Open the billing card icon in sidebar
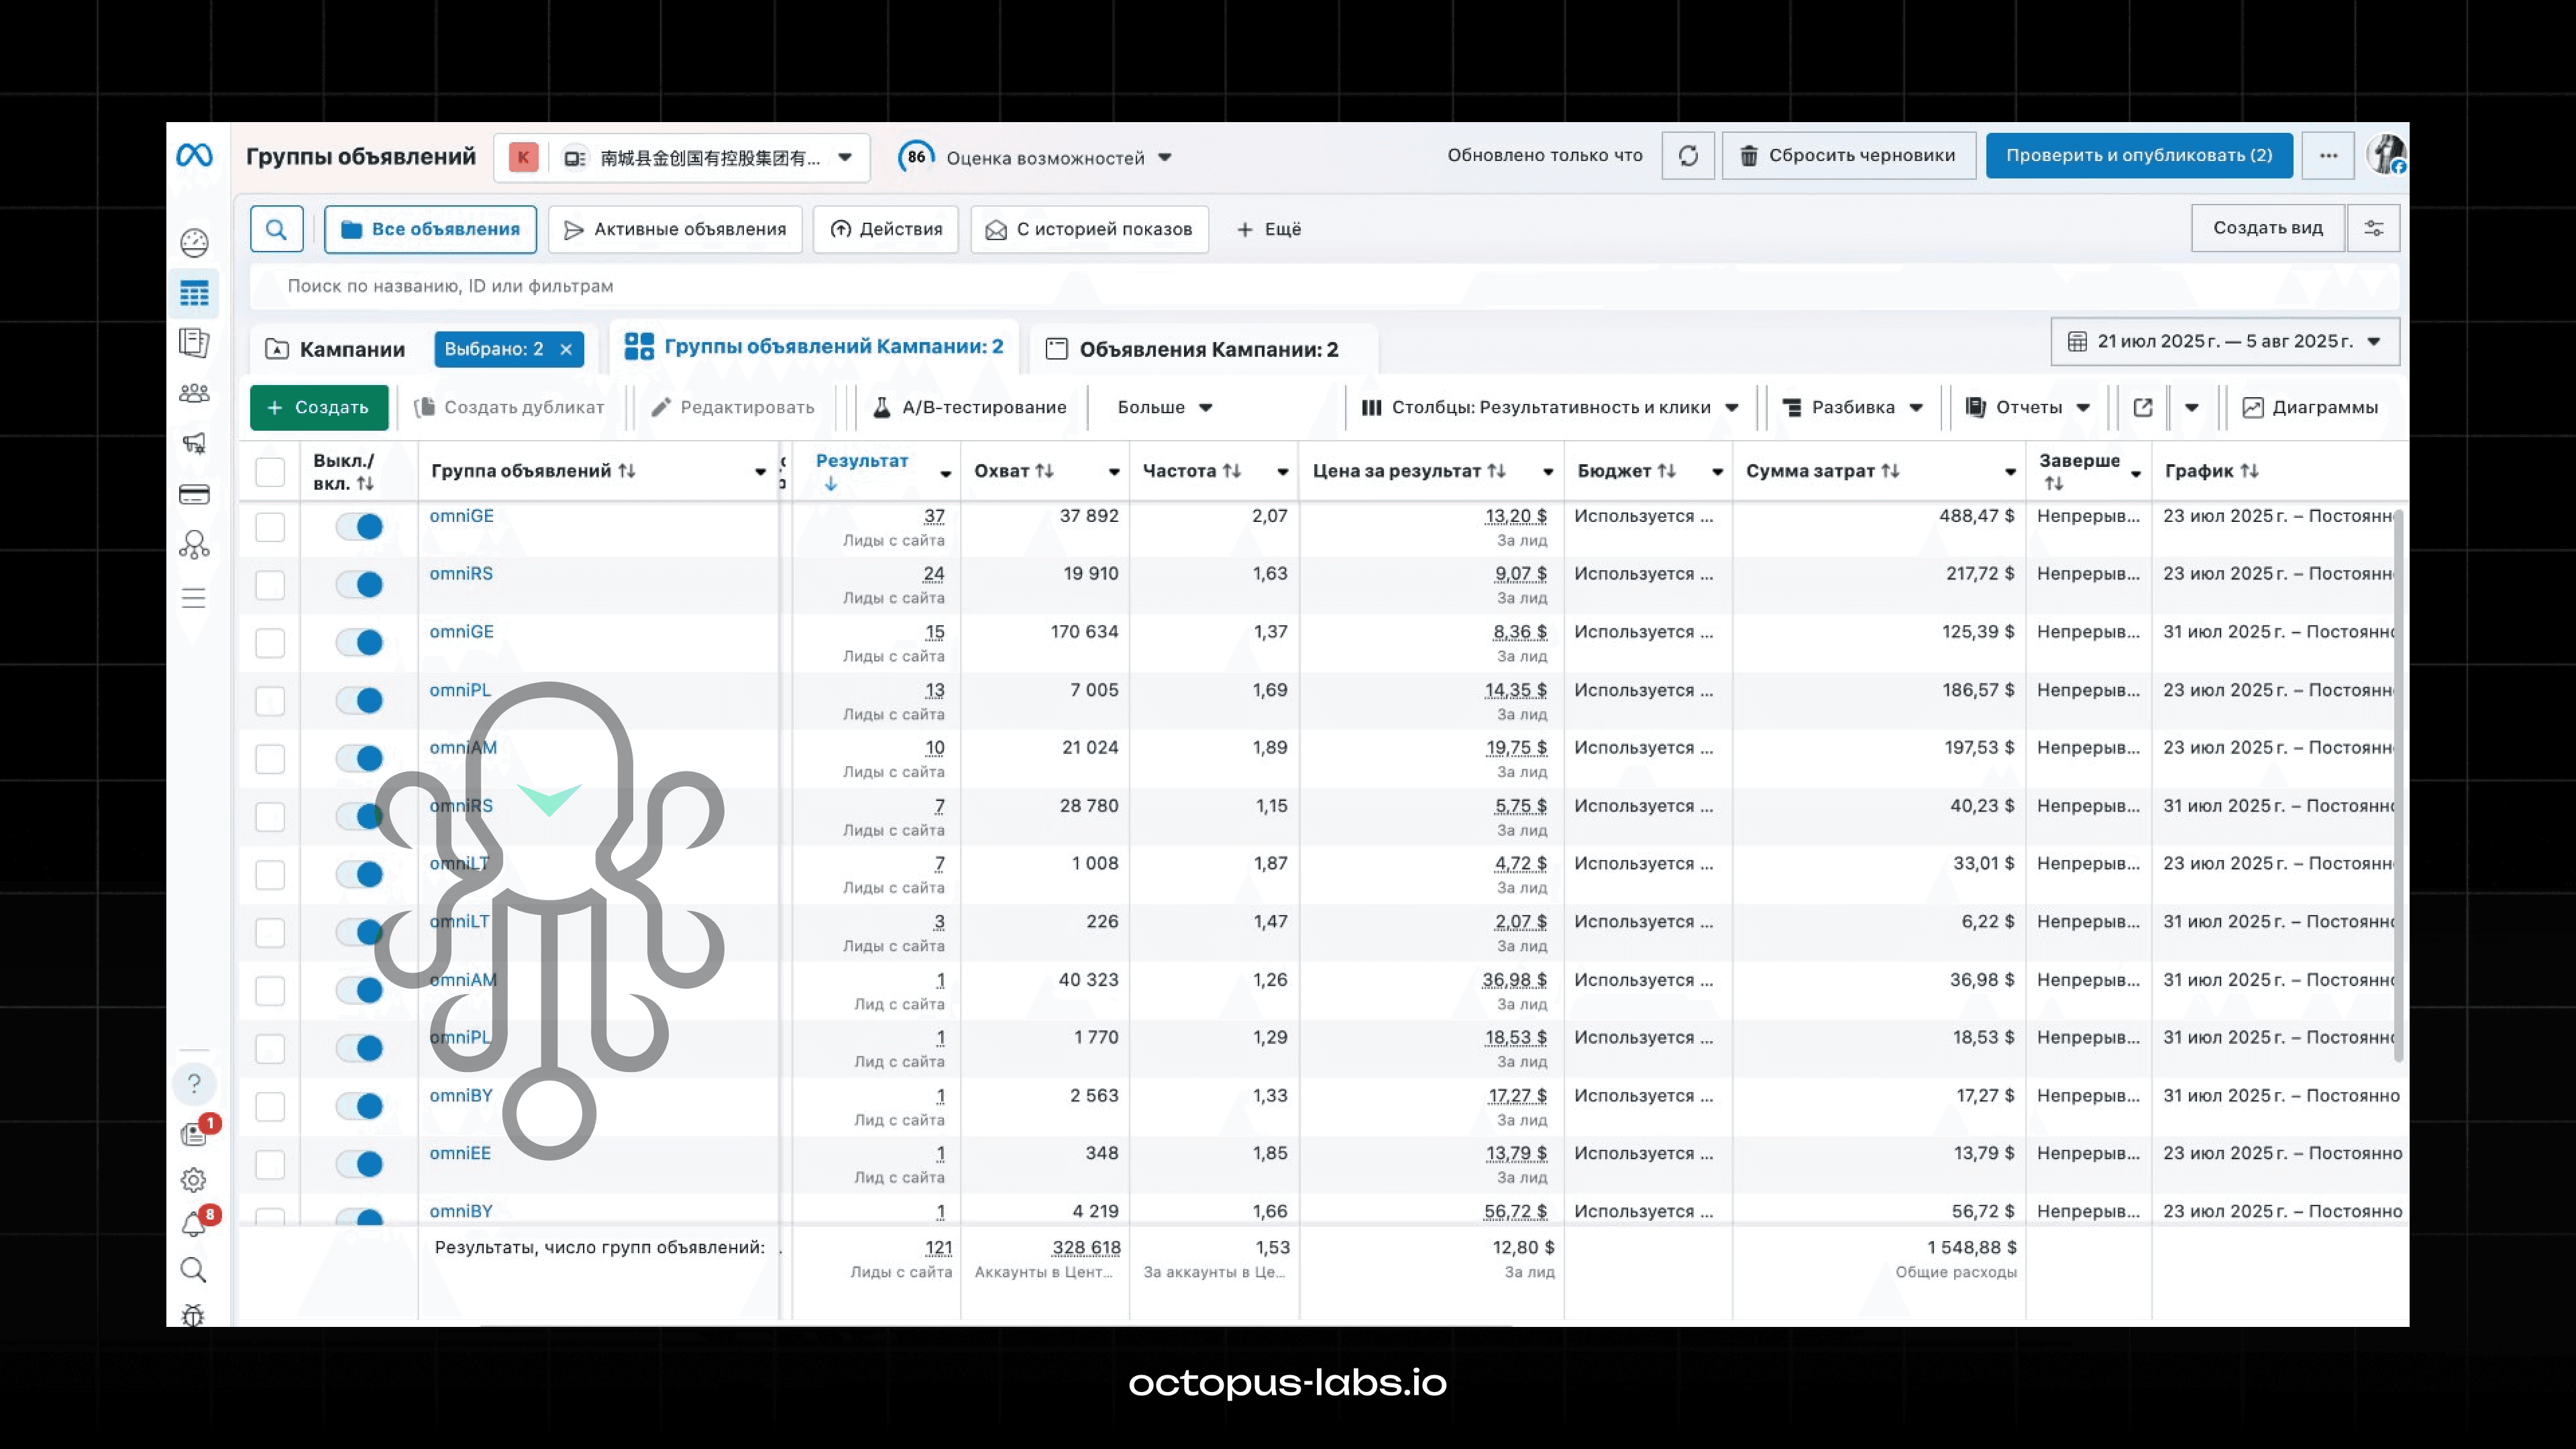Screen dimensions: 2576x1449 194,495
